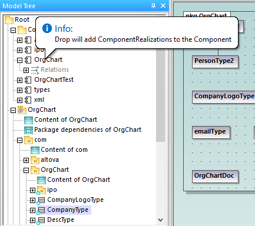Expand the types component
255x226 pixels.
click(x=19, y=90)
